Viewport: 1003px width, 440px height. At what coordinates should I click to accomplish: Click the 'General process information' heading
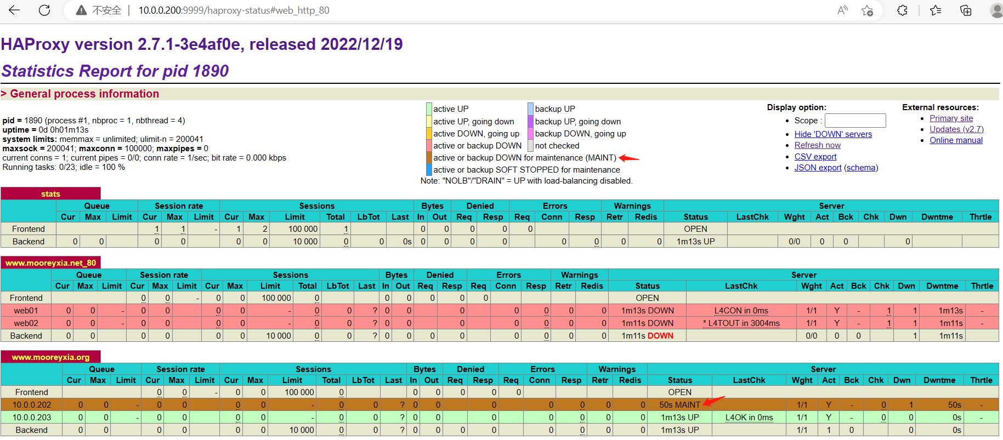coord(84,94)
